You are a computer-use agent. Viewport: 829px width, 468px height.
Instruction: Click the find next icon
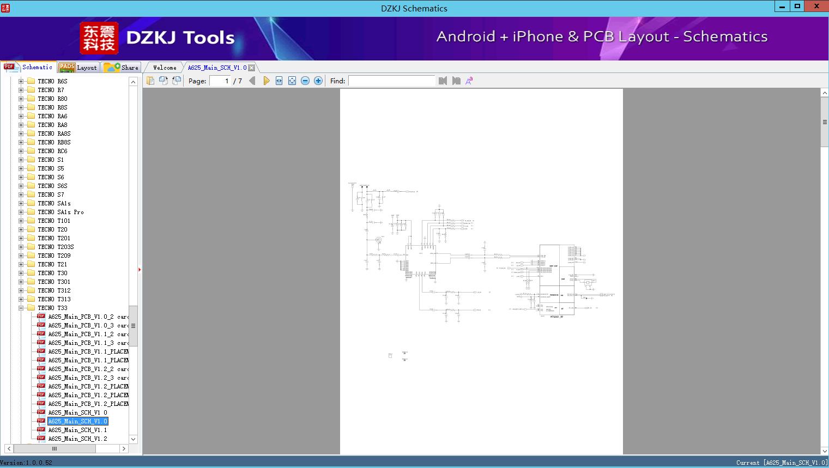tap(456, 81)
